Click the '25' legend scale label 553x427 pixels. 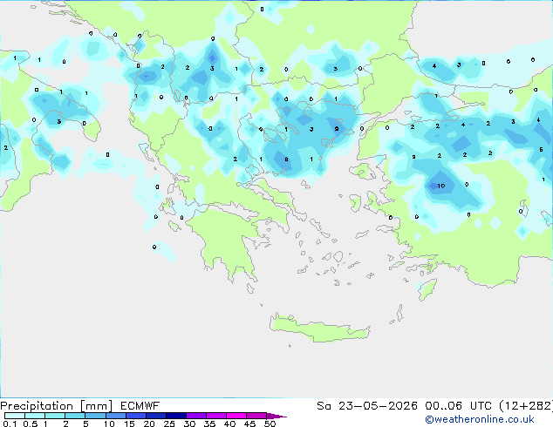(169, 424)
